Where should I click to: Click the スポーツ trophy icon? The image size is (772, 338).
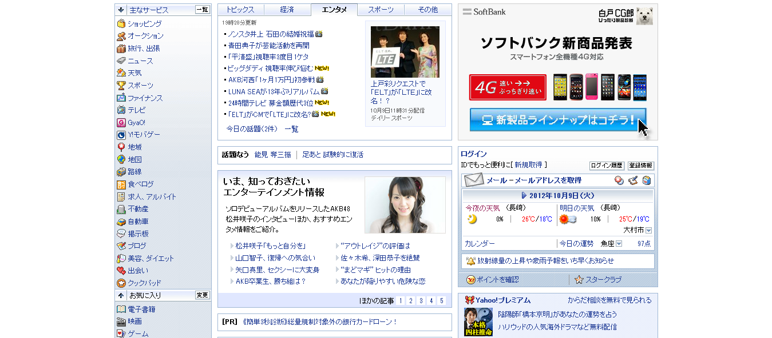tap(121, 86)
